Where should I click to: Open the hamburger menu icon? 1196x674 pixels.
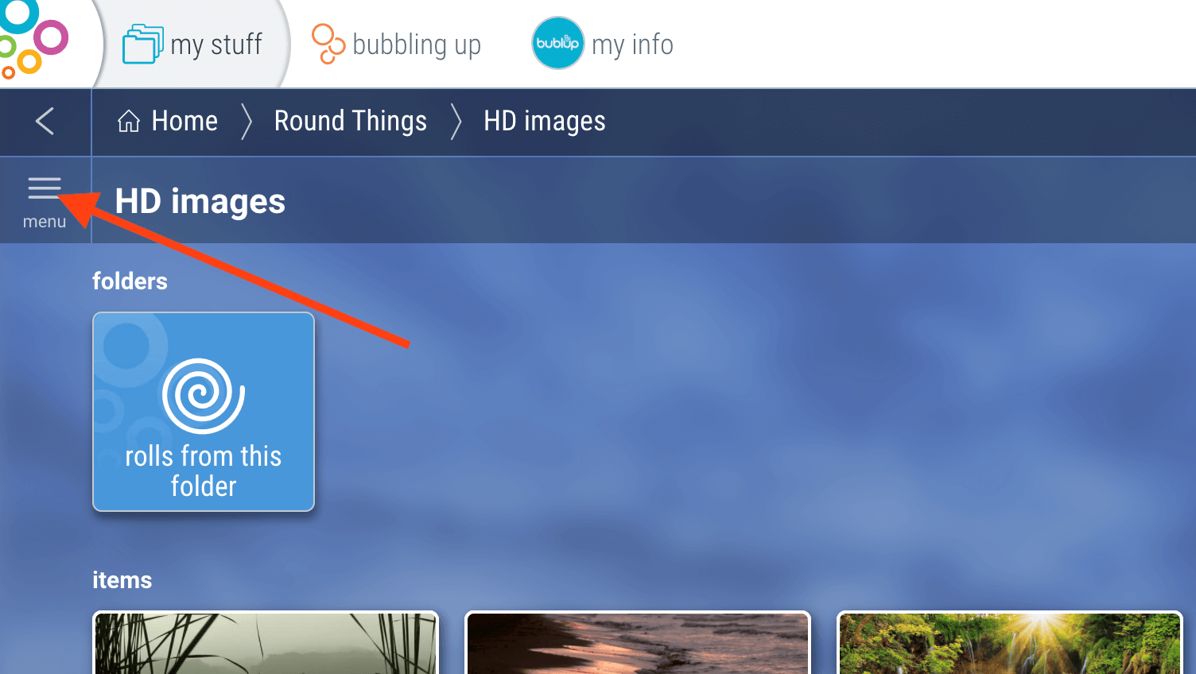(x=45, y=188)
